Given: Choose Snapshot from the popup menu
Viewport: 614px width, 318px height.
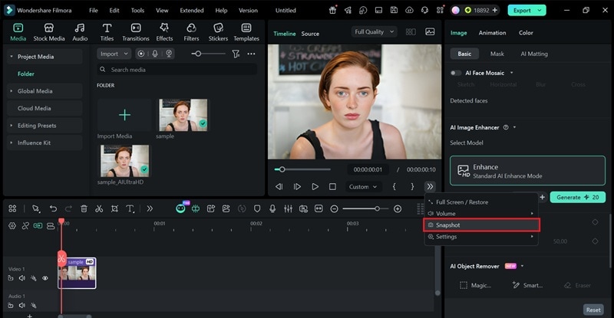Looking at the screenshot, I should 482,225.
